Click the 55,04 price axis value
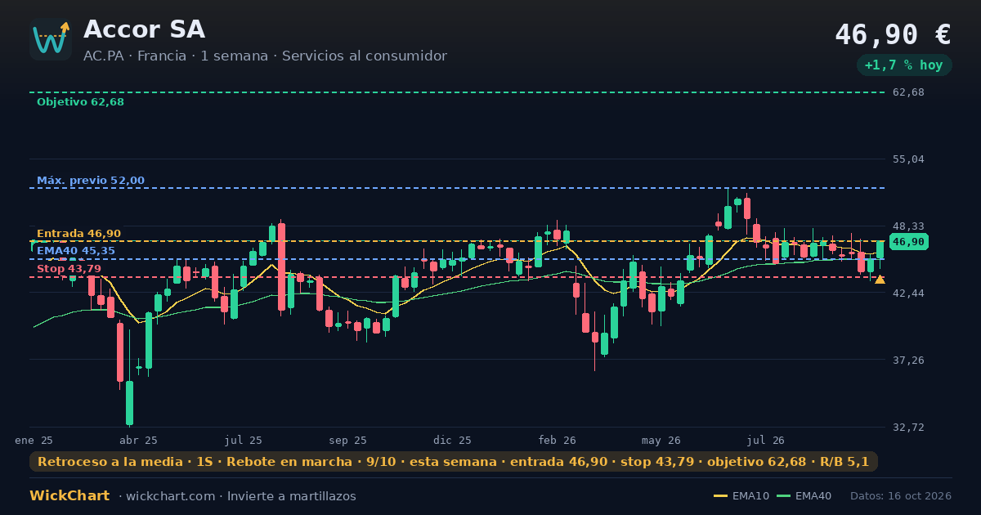Viewport: 981px width, 515px height. (x=908, y=159)
